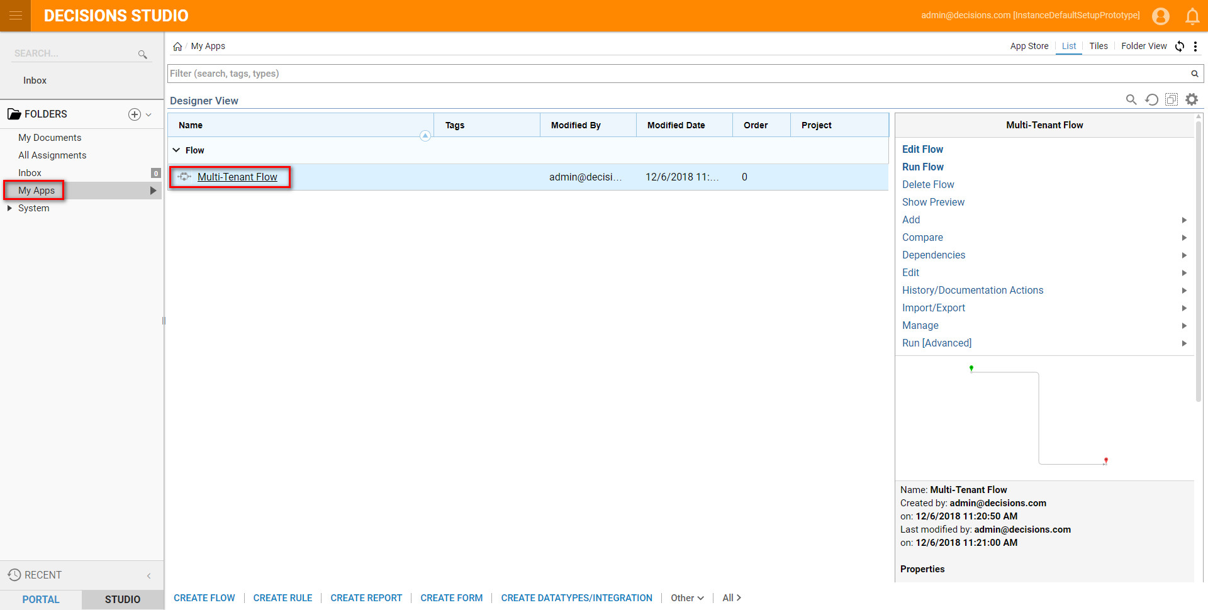The width and height of the screenshot is (1208, 610).
Task: Switch to the Portal tab
Action: tap(41, 599)
